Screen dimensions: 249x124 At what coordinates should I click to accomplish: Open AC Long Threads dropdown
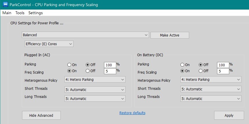(95, 99)
